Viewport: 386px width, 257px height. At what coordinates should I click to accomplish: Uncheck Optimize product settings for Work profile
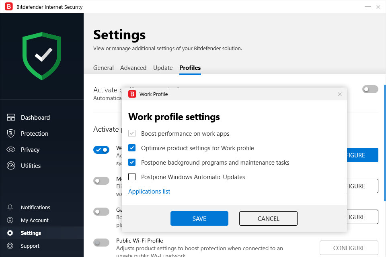[x=132, y=148]
